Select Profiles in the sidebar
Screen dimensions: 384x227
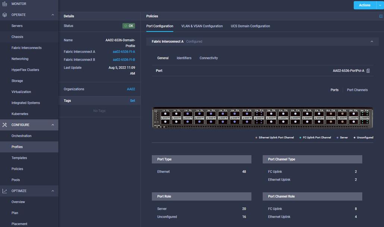click(x=17, y=147)
